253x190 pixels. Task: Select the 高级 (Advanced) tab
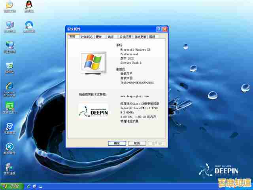coord(111,37)
